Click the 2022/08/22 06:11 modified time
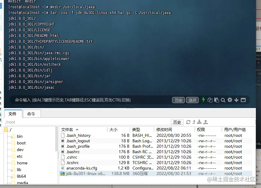 [174, 168]
